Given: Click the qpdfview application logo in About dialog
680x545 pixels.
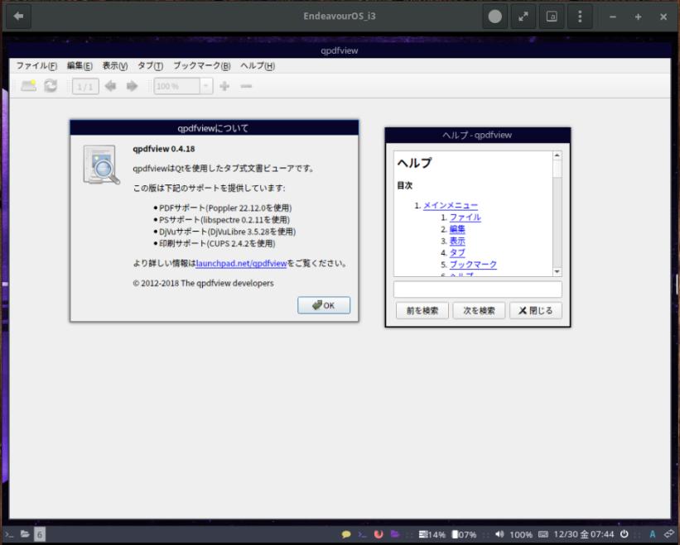Looking at the screenshot, I should tap(102, 165).
